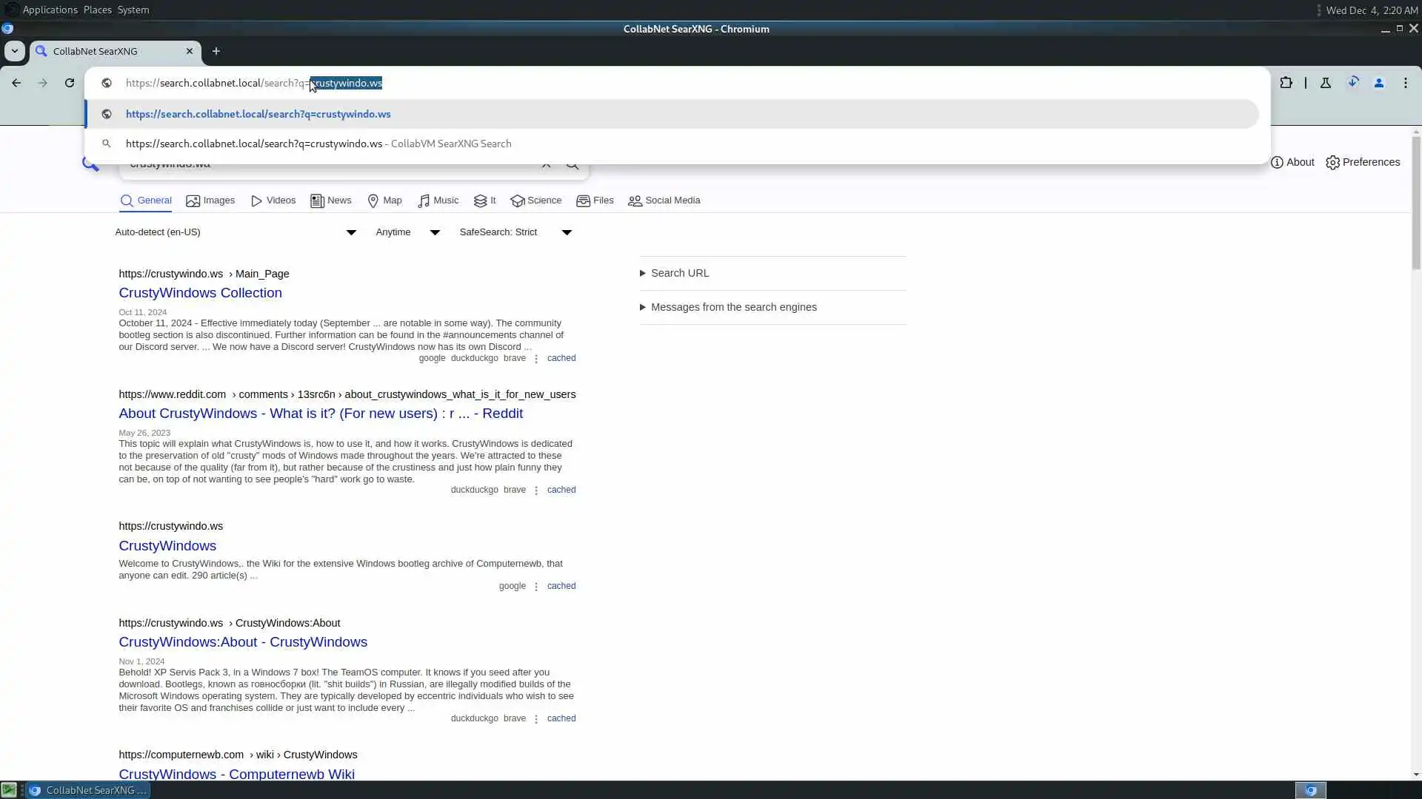
Task: Open the Anytime time range dropdown
Action: pos(407,232)
